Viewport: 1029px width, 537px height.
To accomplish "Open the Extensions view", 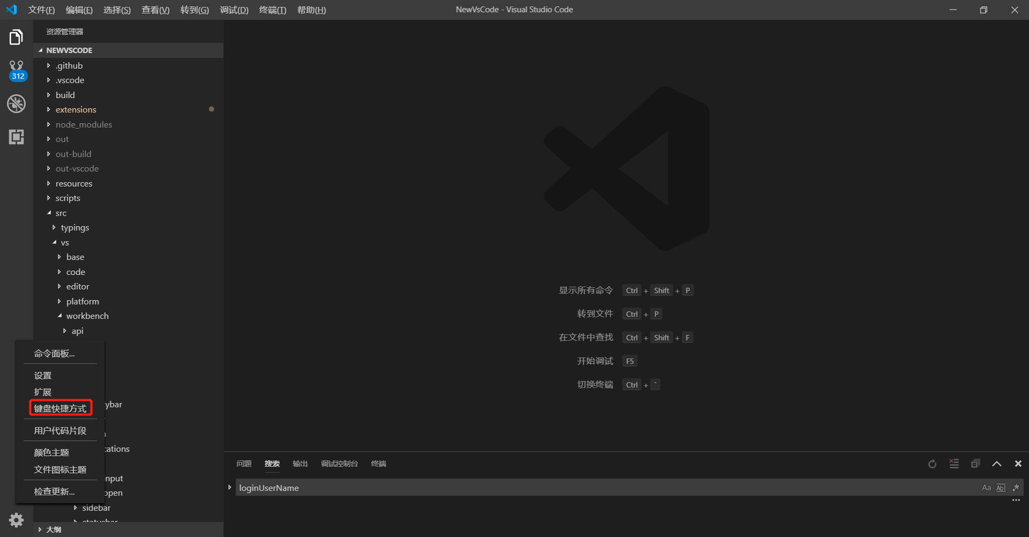I will click(x=16, y=137).
